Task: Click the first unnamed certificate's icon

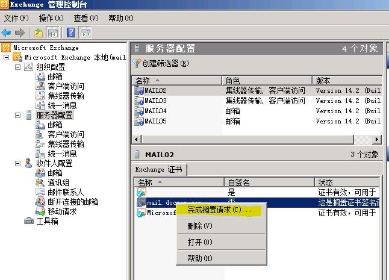Action: (141, 192)
